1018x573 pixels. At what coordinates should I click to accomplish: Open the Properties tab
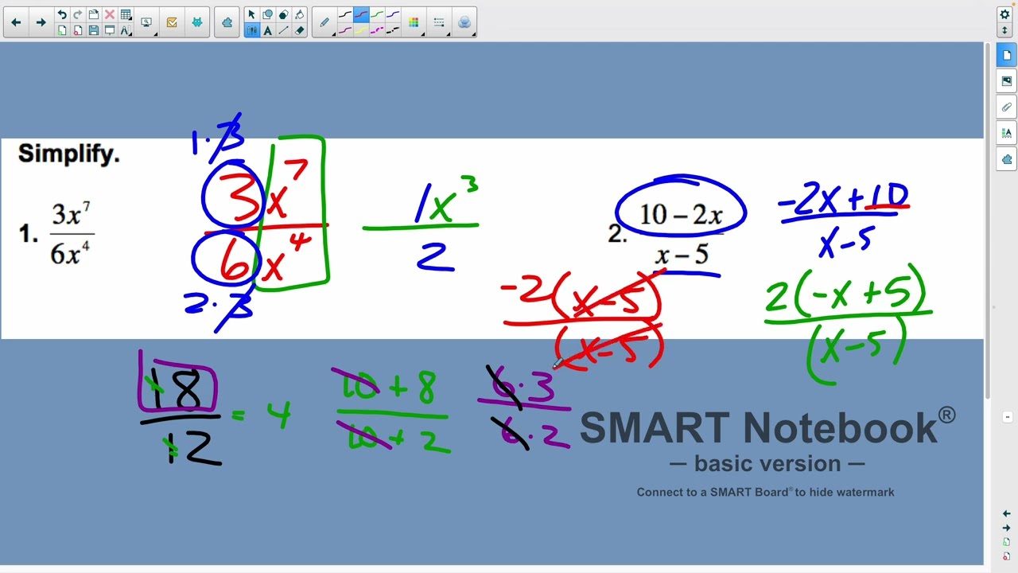1006,132
